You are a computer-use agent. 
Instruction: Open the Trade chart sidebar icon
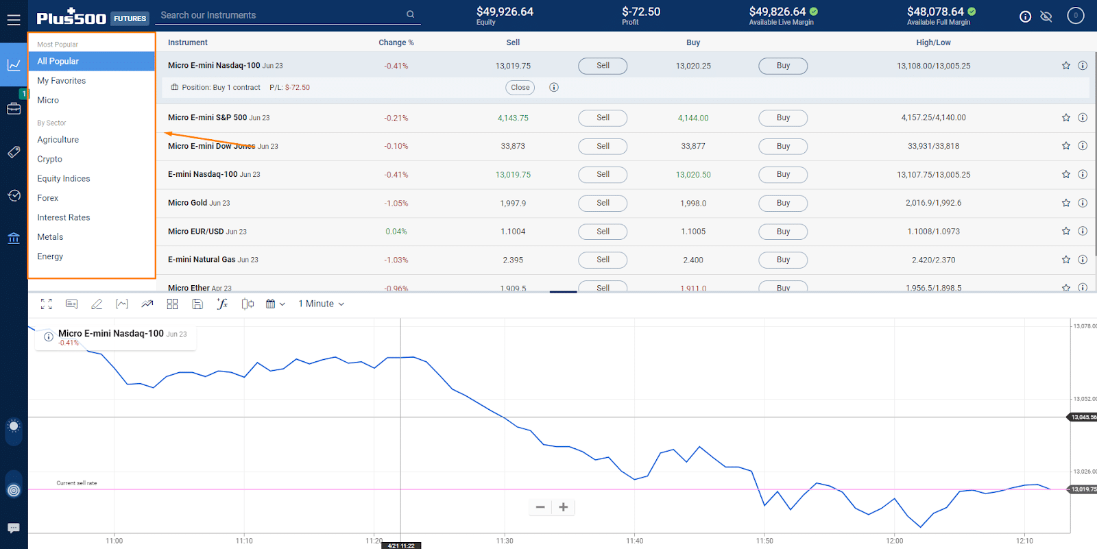pos(14,65)
